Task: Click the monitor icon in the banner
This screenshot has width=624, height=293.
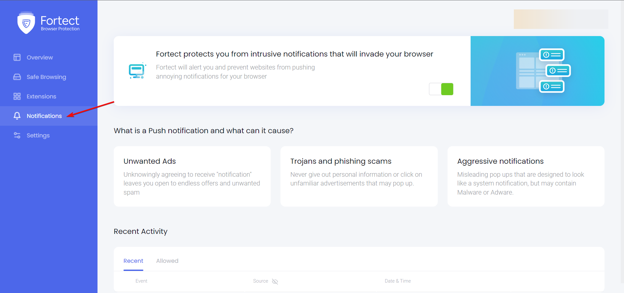Action: (137, 71)
